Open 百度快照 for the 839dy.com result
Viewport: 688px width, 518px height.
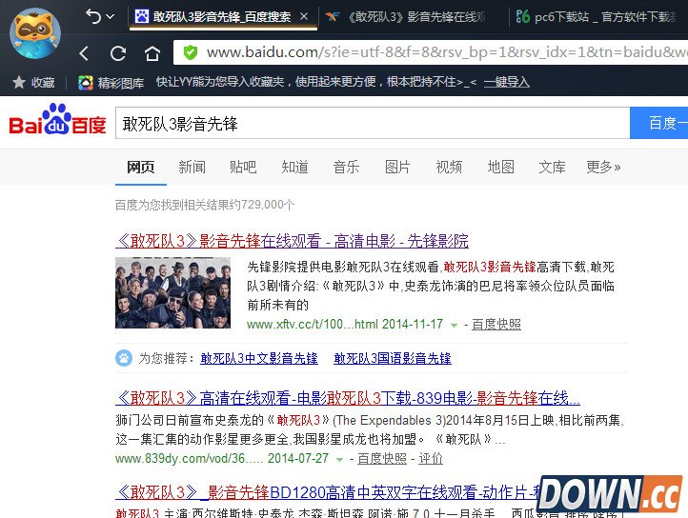coord(382,458)
